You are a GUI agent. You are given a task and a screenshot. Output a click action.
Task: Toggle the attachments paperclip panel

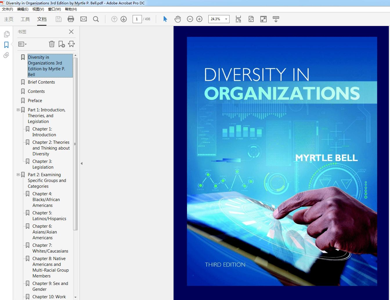[6, 55]
